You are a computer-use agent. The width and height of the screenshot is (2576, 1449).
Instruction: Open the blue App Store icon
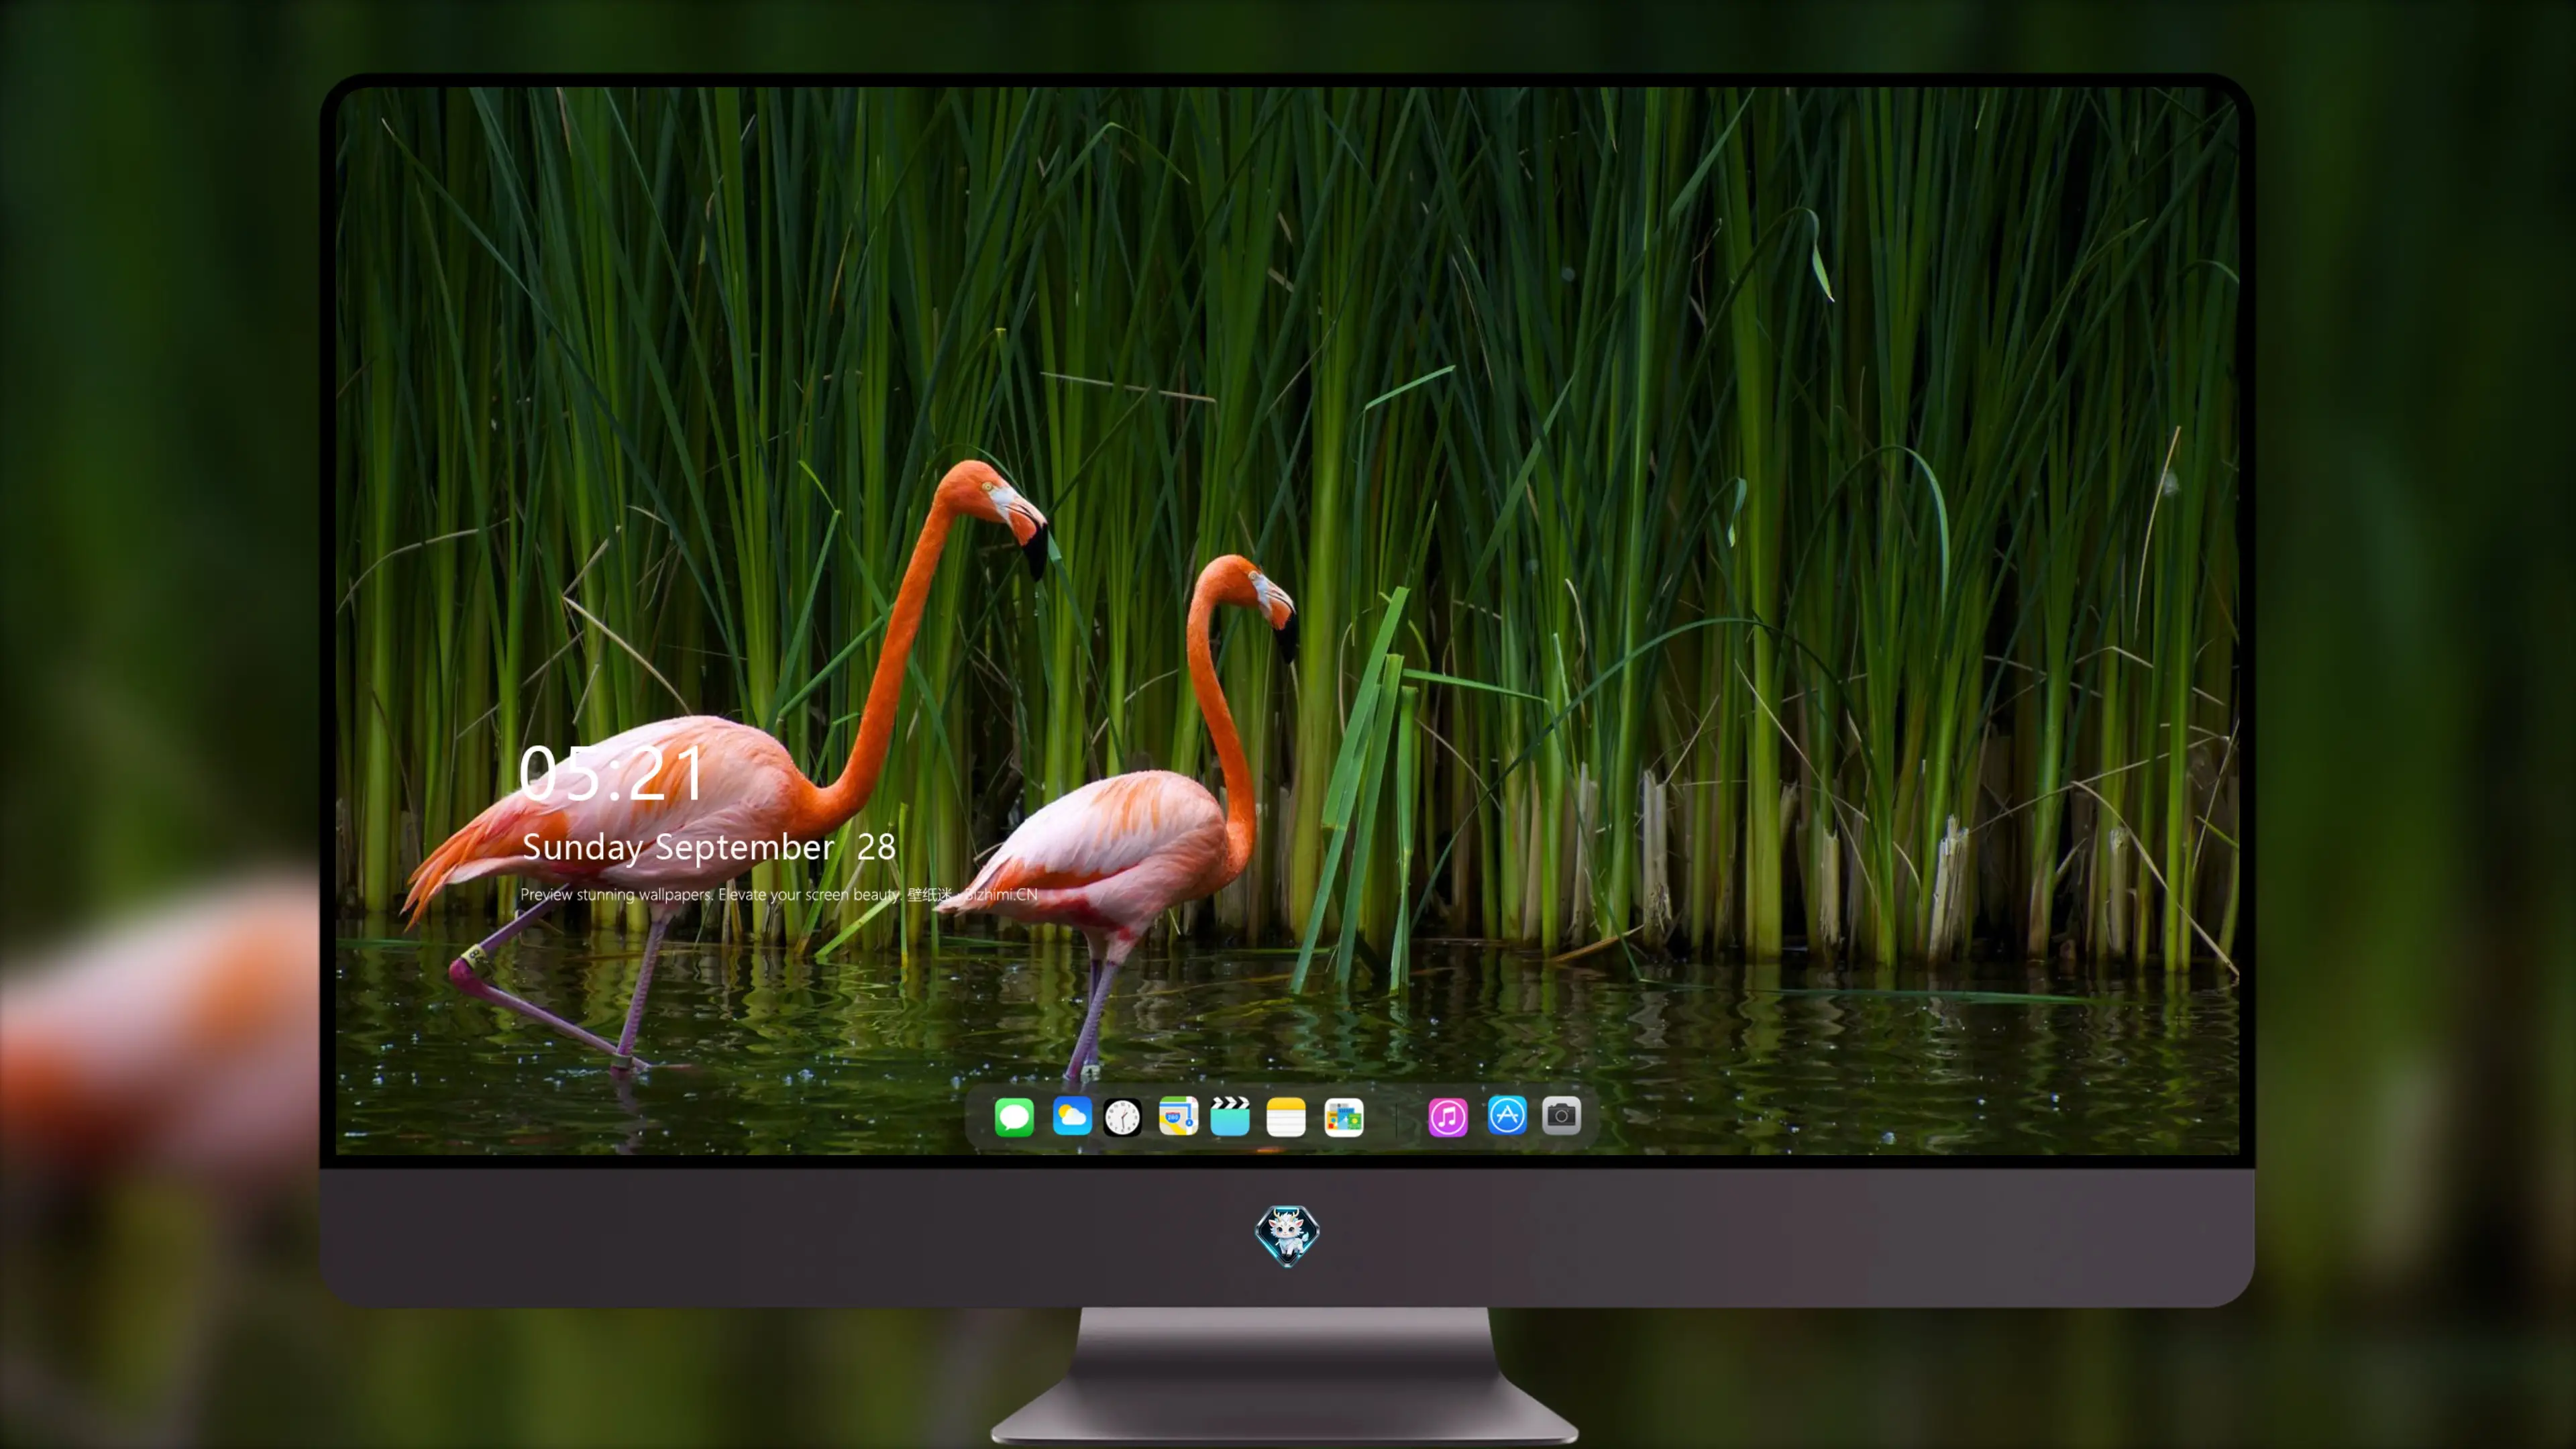pyautogui.click(x=1507, y=1115)
